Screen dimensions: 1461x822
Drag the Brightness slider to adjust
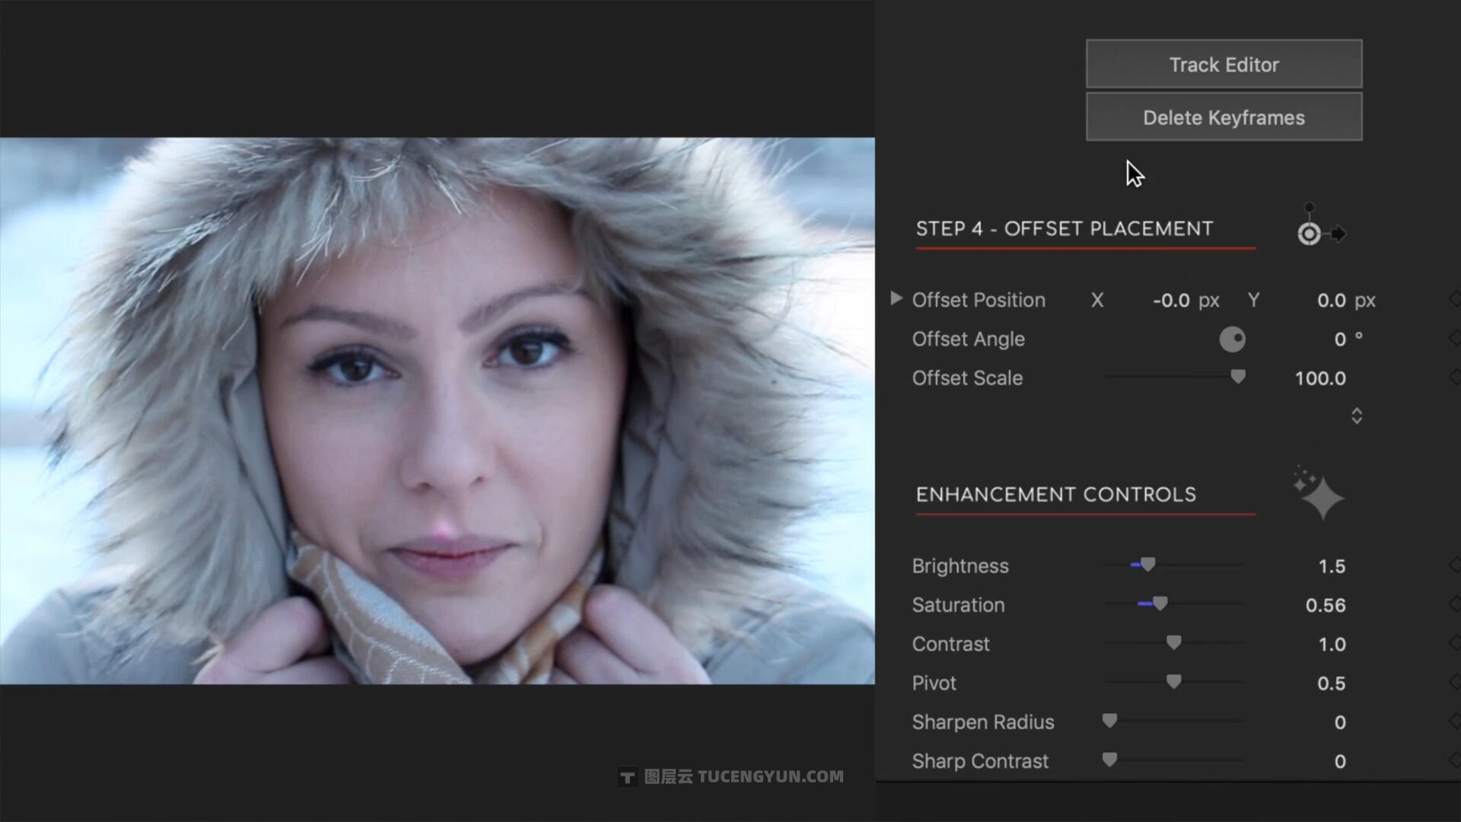click(x=1147, y=564)
